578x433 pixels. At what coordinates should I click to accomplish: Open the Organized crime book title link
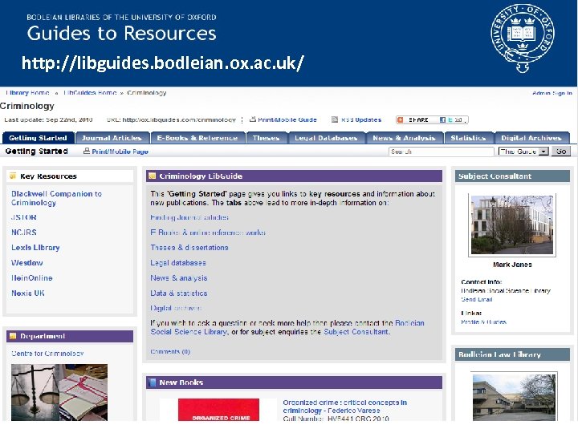344,407
